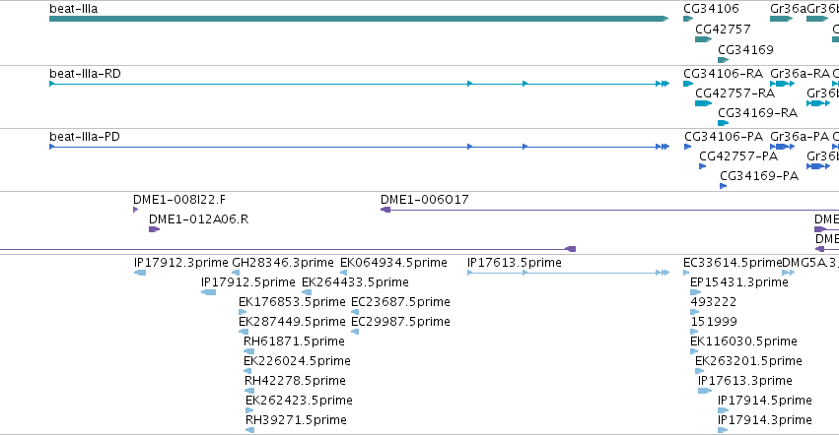Select the EK226024.5prime EST glyph

tap(247, 371)
